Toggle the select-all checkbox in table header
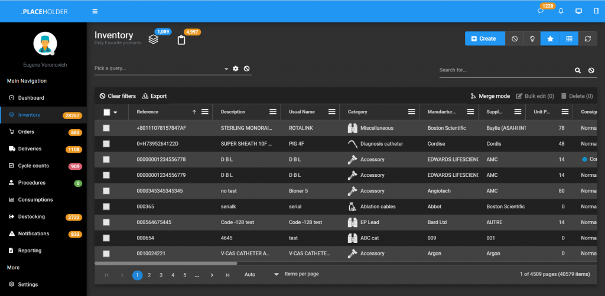This screenshot has height=296, width=605. pyautogui.click(x=107, y=112)
